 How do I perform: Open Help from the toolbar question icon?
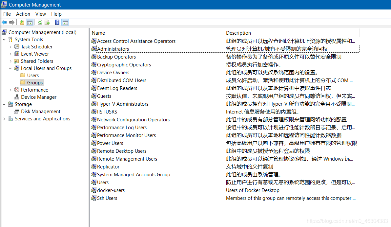57,22
